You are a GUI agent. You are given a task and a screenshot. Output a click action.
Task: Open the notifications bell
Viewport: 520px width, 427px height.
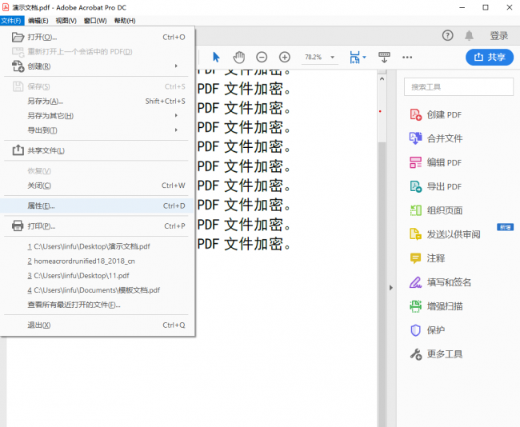(469, 35)
